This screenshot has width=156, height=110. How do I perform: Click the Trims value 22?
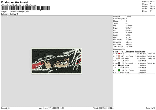coord(126,23)
